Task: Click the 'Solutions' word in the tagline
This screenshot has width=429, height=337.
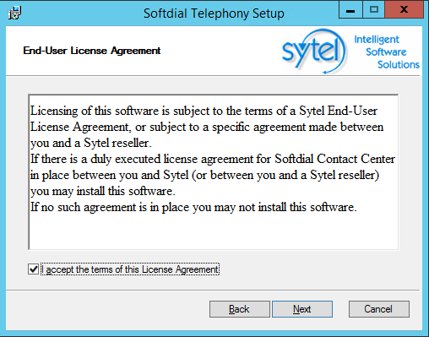Action: point(399,65)
